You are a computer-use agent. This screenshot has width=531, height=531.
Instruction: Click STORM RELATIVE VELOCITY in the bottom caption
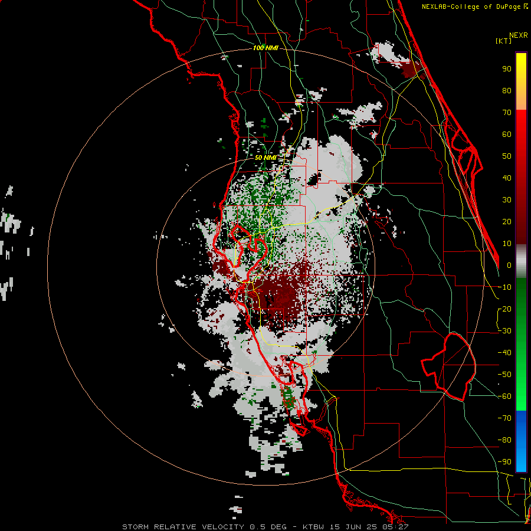pyautogui.click(x=183, y=527)
